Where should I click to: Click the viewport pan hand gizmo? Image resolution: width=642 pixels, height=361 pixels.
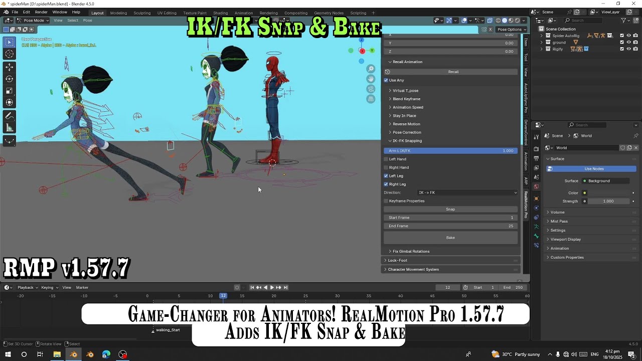371,79
